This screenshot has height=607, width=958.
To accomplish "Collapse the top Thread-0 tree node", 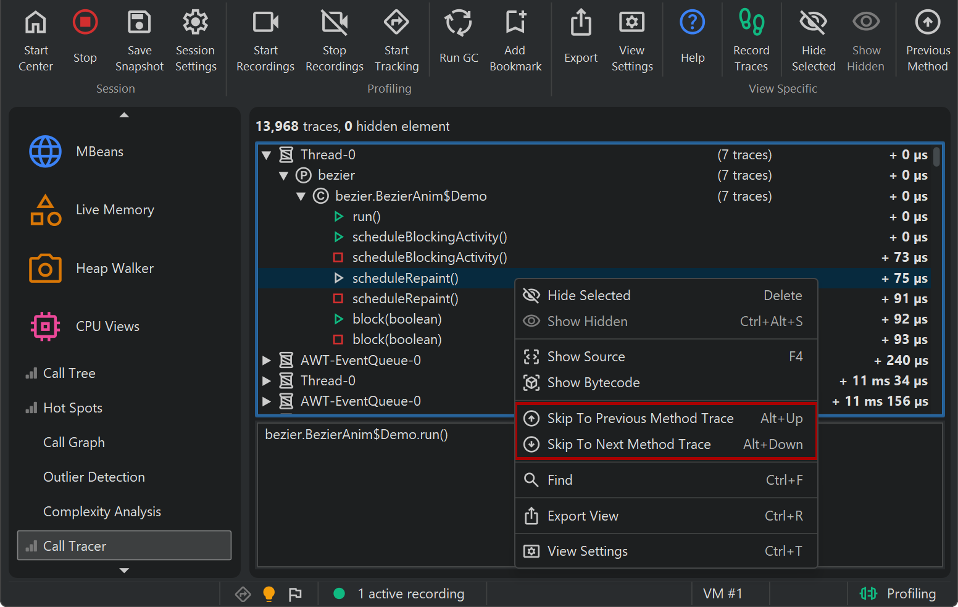I will [x=267, y=155].
